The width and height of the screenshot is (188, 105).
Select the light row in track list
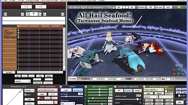[9, 31]
